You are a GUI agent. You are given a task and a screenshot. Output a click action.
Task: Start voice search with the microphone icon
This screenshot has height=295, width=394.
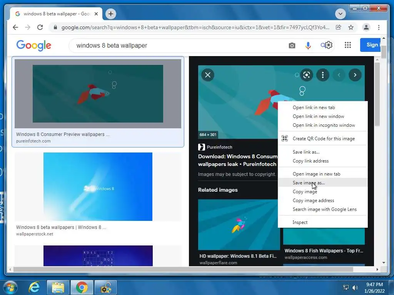click(x=308, y=45)
